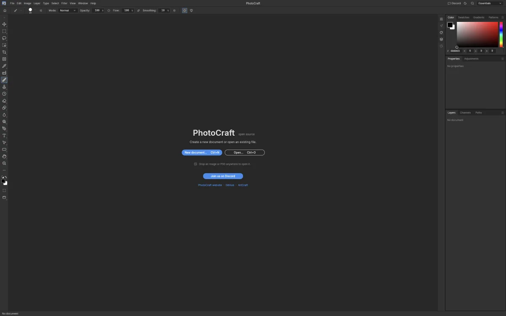
Task: Open brush settings panel icon
Action: [41, 10]
